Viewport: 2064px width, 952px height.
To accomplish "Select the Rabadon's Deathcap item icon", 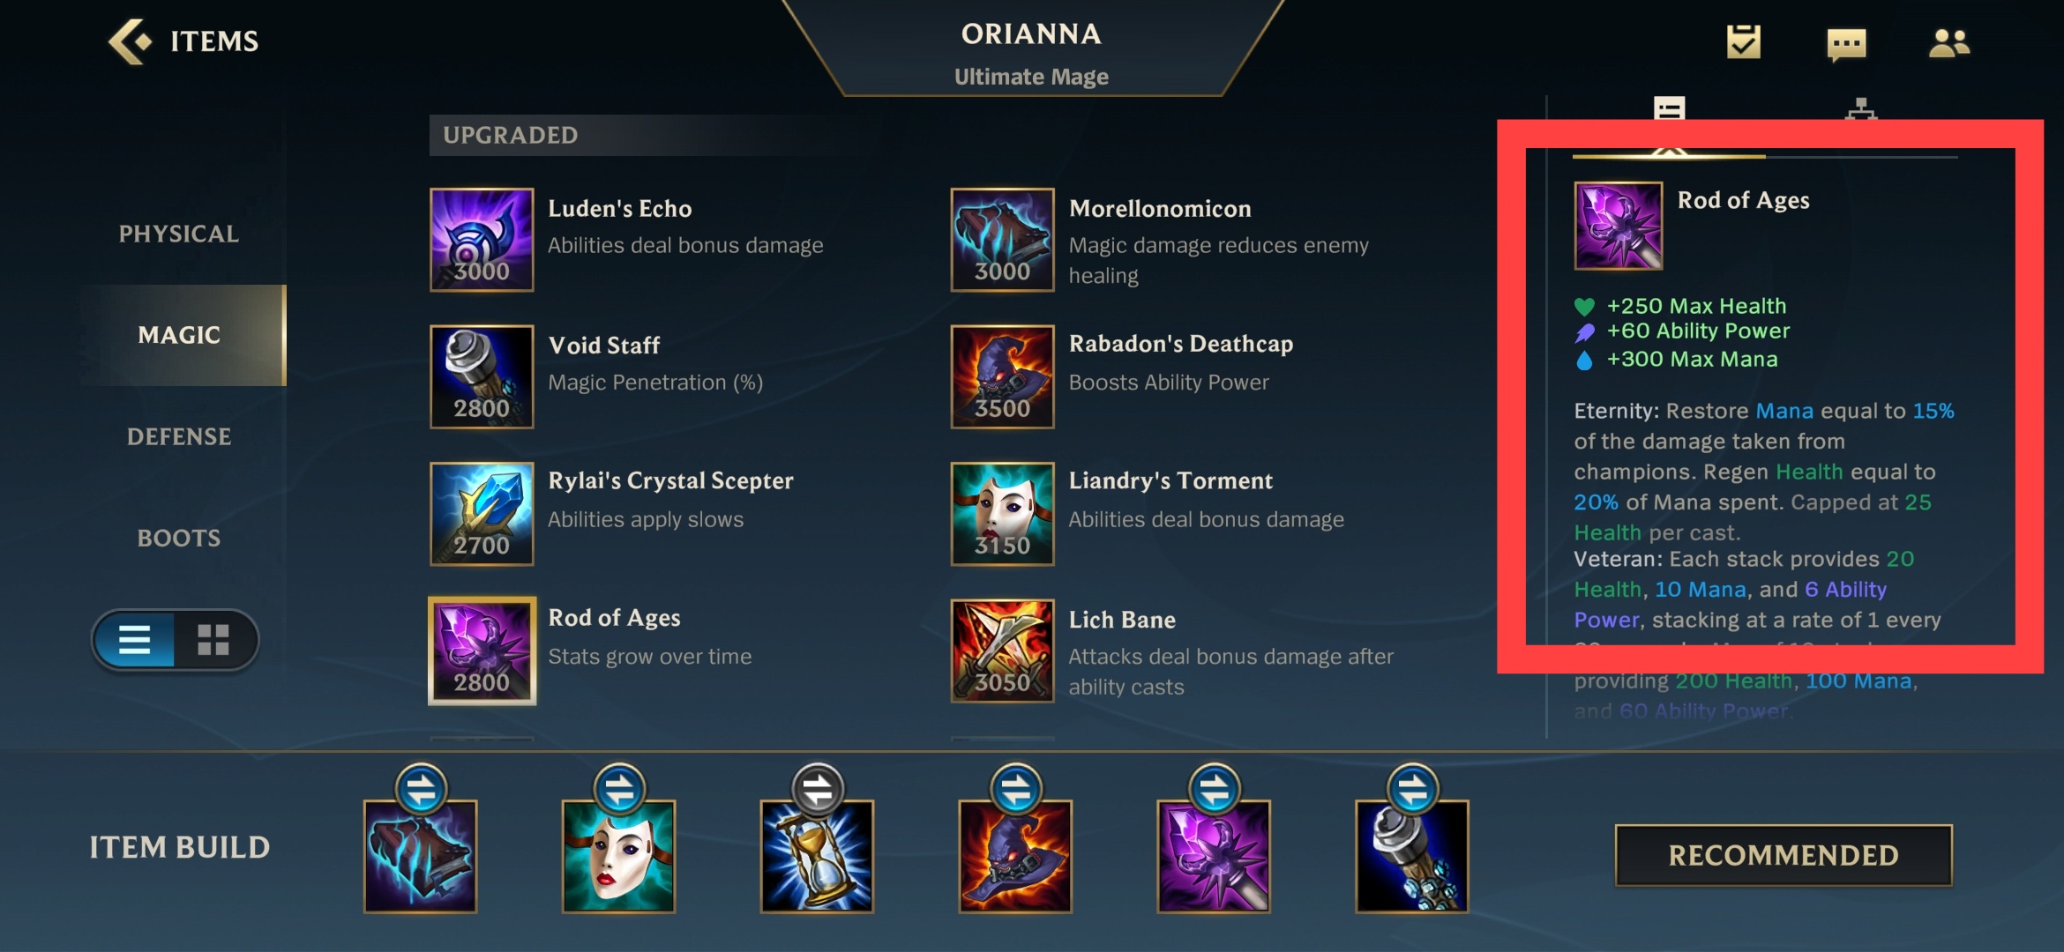I will (x=1002, y=376).
